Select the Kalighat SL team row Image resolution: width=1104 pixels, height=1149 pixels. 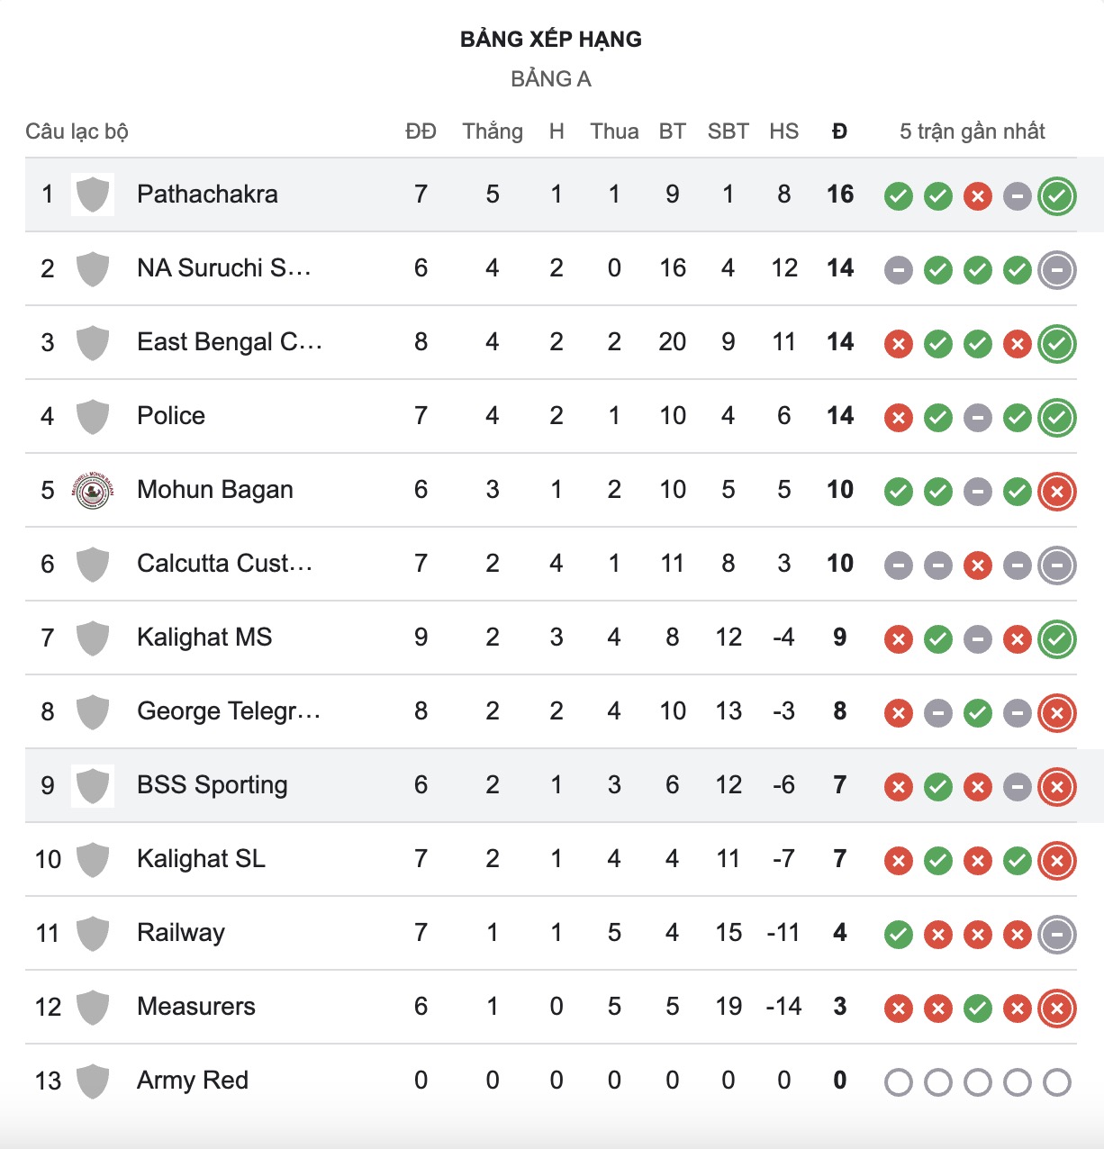(x=551, y=859)
